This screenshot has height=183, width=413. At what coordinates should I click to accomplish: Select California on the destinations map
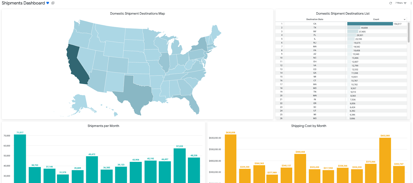pyautogui.click(x=75, y=64)
